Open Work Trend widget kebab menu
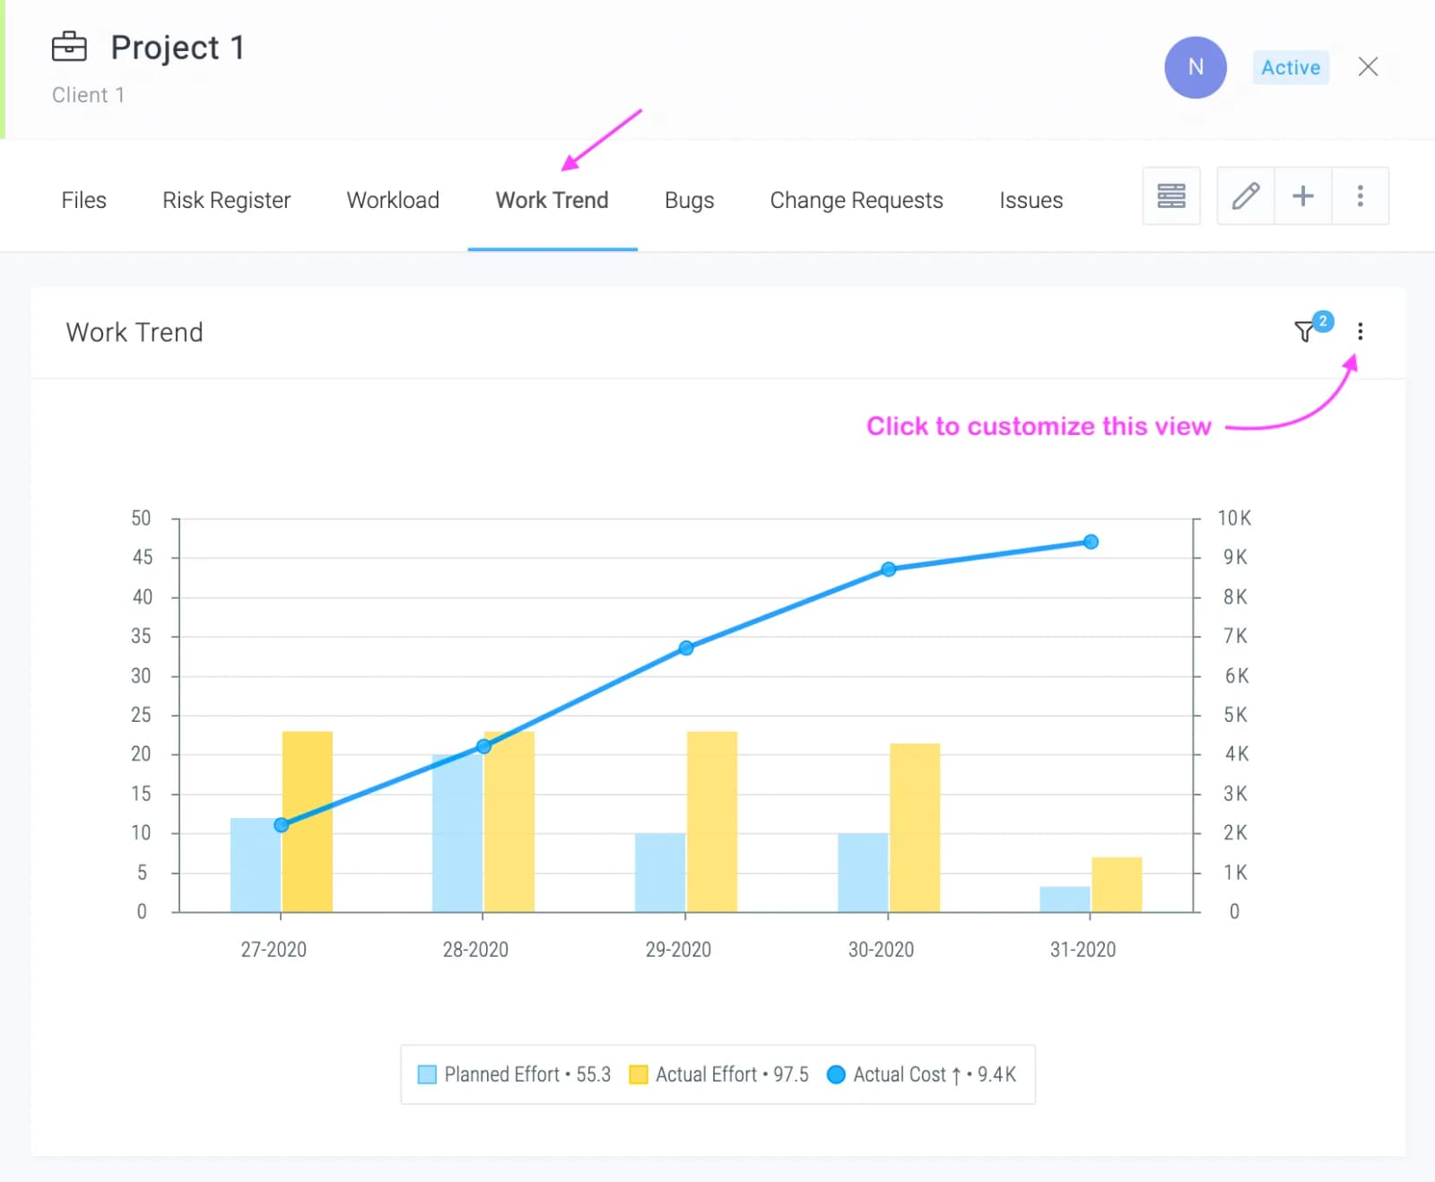The height and width of the screenshot is (1182, 1435). [1361, 332]
